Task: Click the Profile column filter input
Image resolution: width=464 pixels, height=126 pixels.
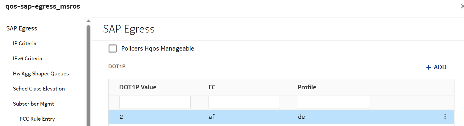Action: point(333,102)
